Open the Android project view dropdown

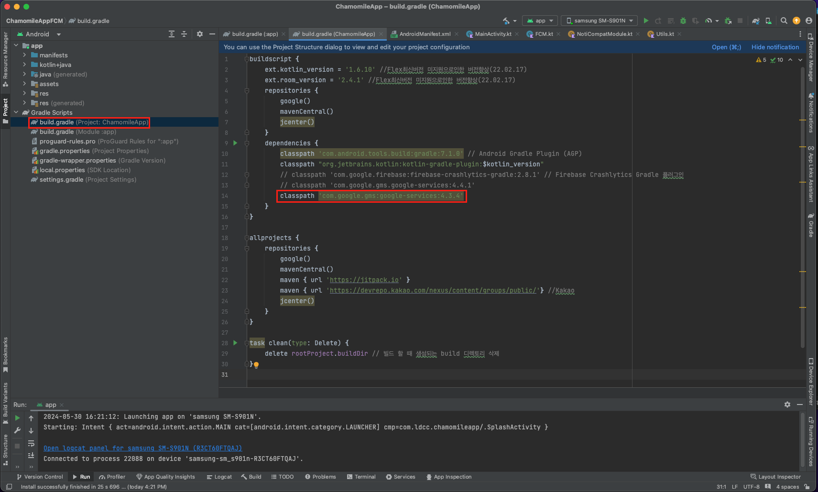point(39,34)
